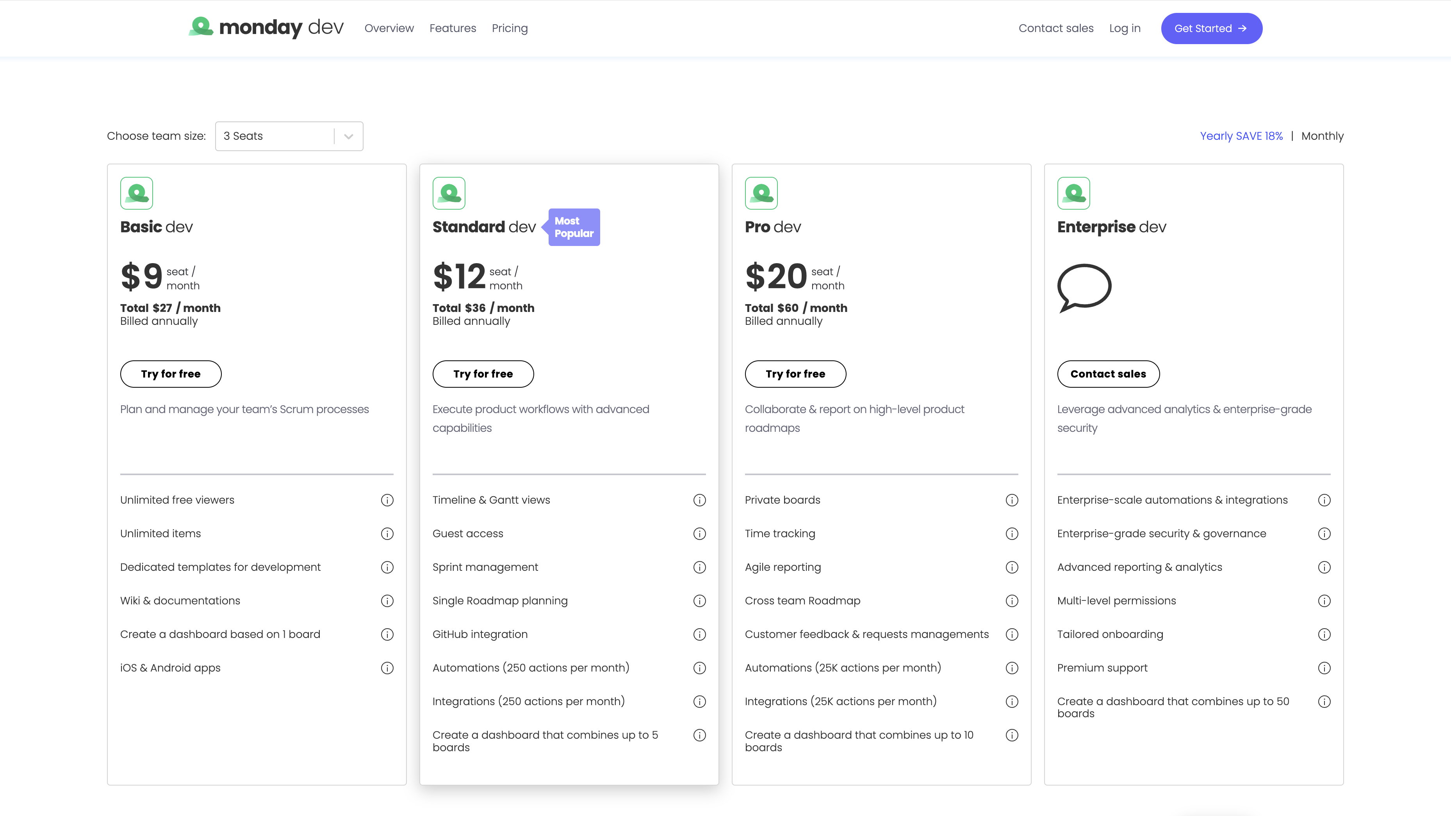Open the Overview nav item
The image size is (1451, 816).
coord(389,28)
